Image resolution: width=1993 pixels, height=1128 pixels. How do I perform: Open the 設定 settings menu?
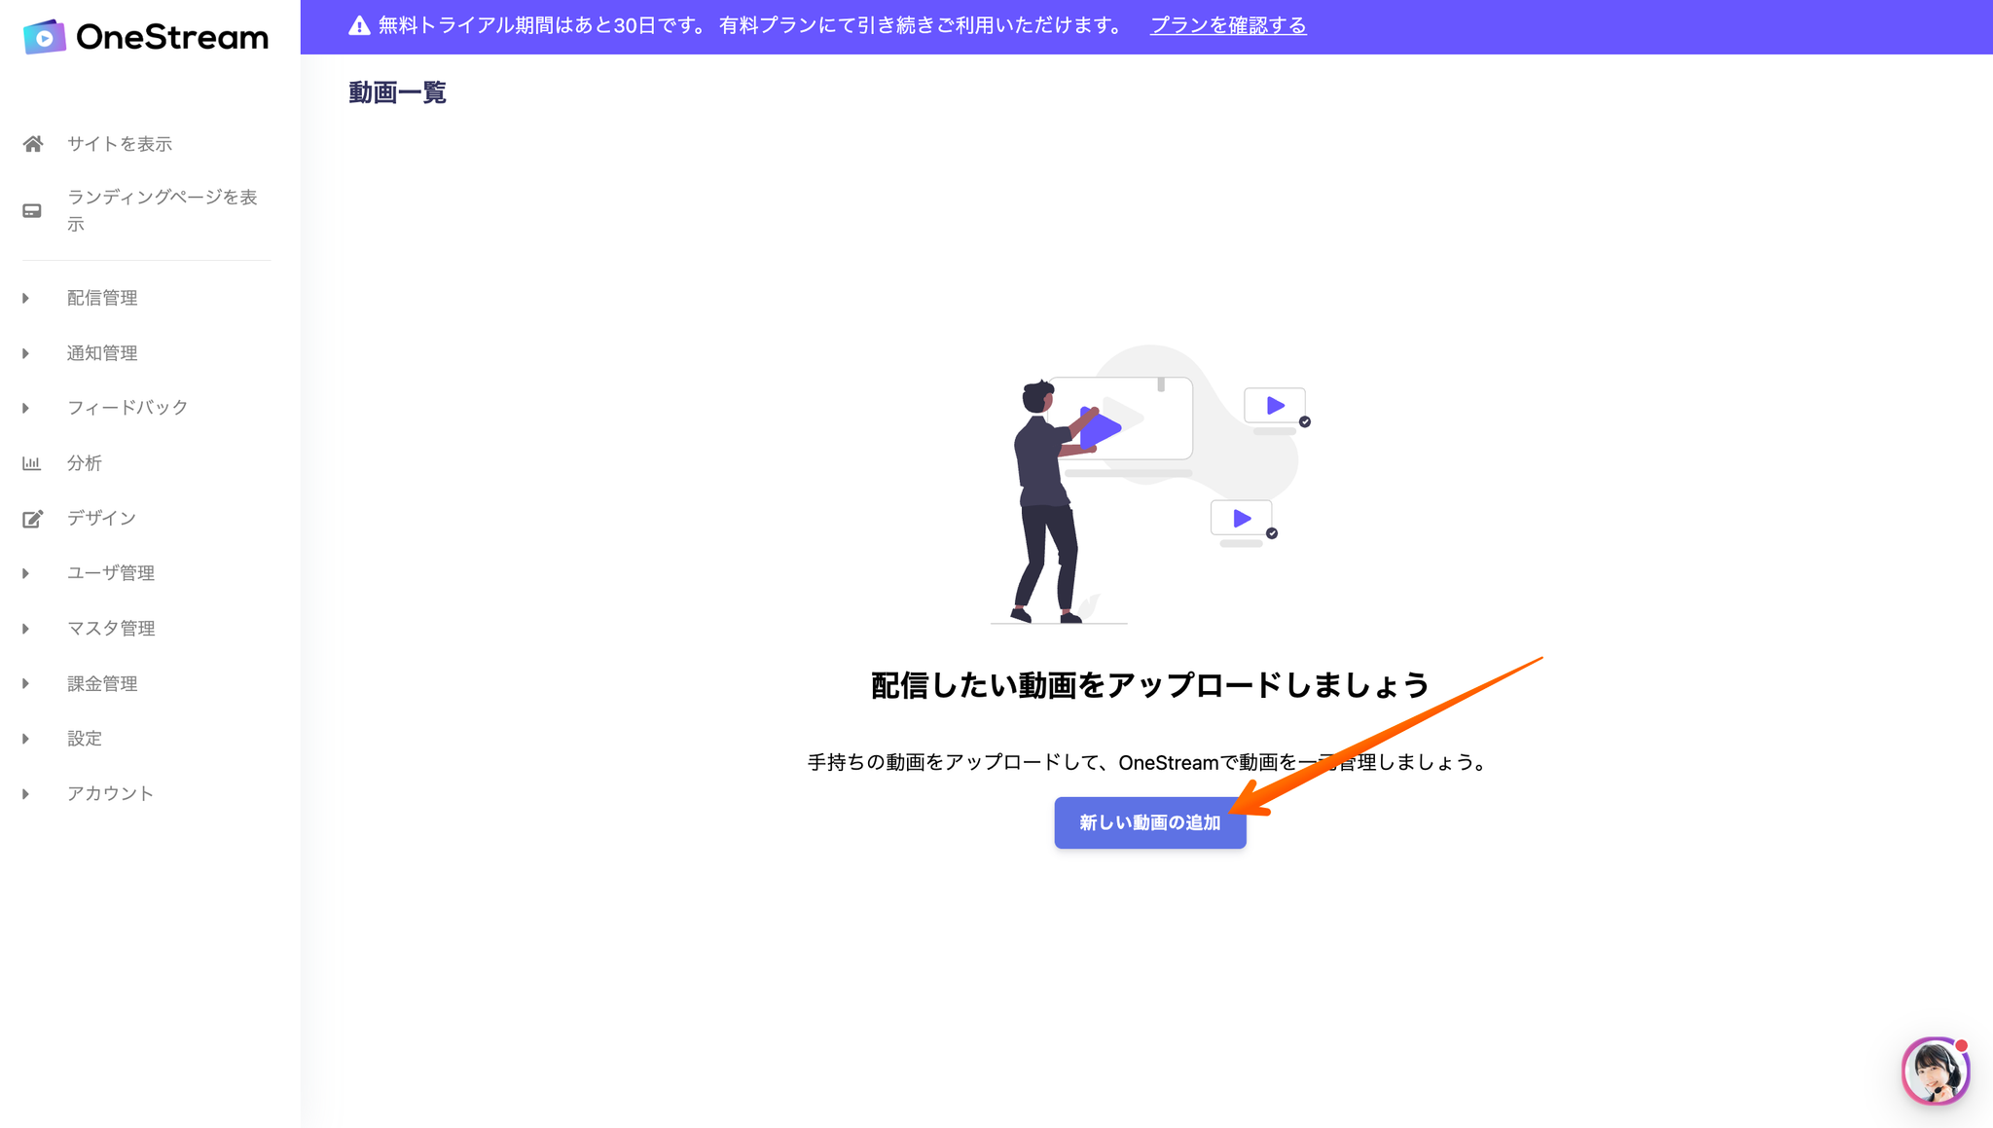[x=85, y=739]
